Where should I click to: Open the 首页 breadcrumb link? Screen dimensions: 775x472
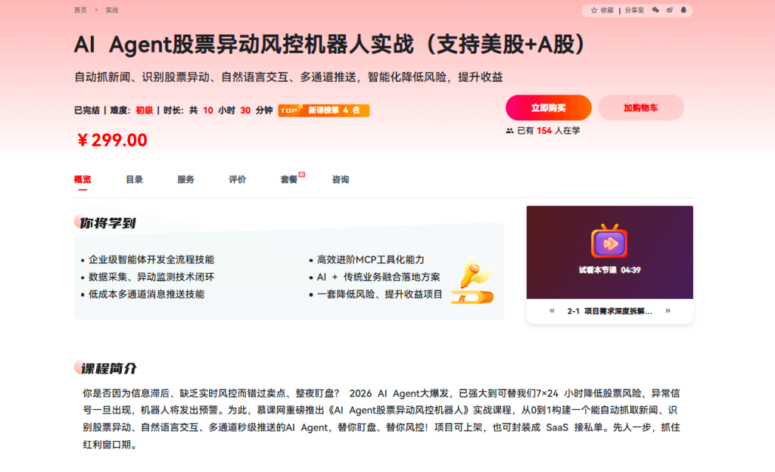tap(80, 11)
